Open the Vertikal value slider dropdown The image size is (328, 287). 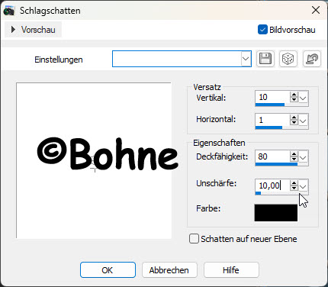click(303, 98)
